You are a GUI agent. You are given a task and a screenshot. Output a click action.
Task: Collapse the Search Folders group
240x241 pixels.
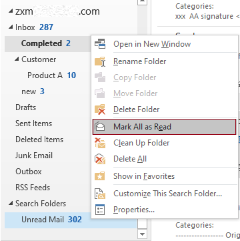(11, 204)
